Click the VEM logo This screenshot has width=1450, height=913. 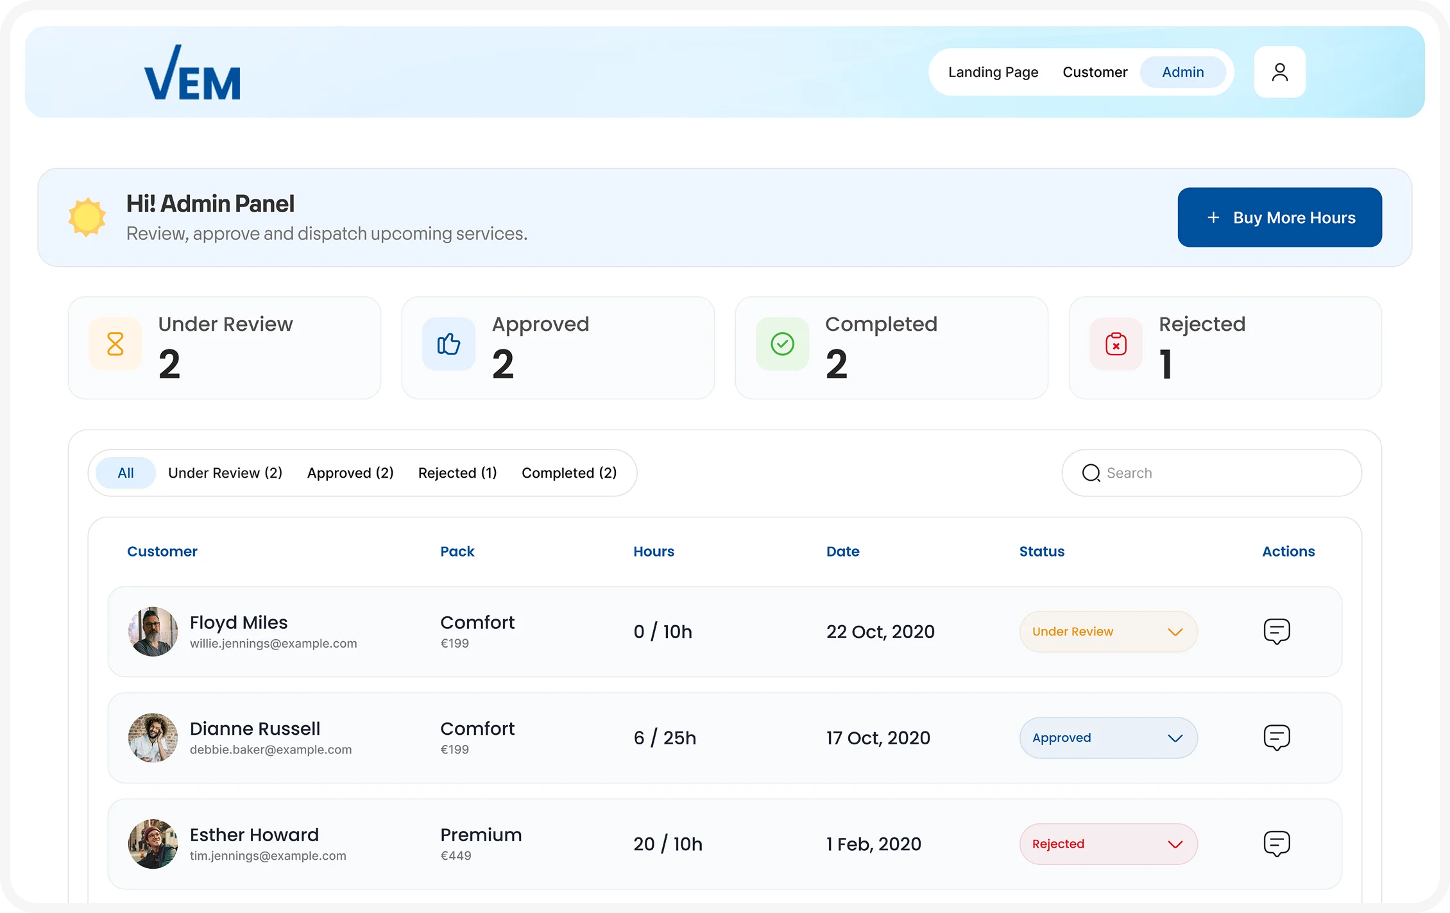192,72
